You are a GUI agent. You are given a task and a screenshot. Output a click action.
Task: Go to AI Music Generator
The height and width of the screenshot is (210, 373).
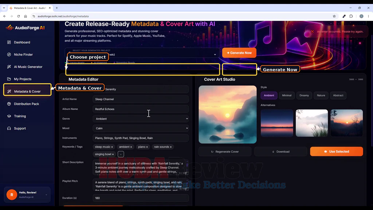[28, 67]
